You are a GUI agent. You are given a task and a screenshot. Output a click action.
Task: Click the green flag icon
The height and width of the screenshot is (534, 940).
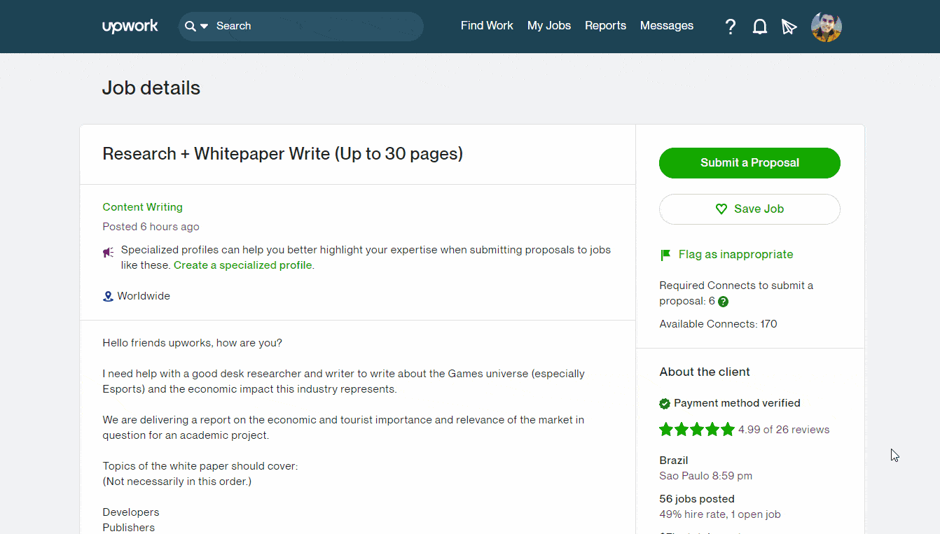(665, 255)
